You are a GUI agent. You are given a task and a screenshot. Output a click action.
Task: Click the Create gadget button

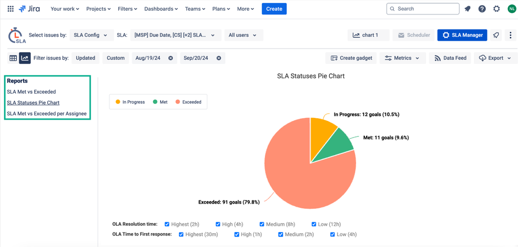351,58
